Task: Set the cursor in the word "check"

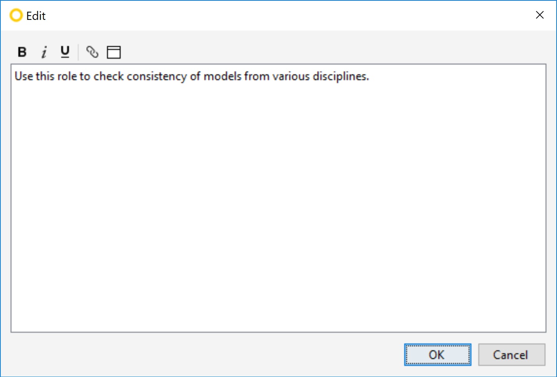Action: pos(109,76)
